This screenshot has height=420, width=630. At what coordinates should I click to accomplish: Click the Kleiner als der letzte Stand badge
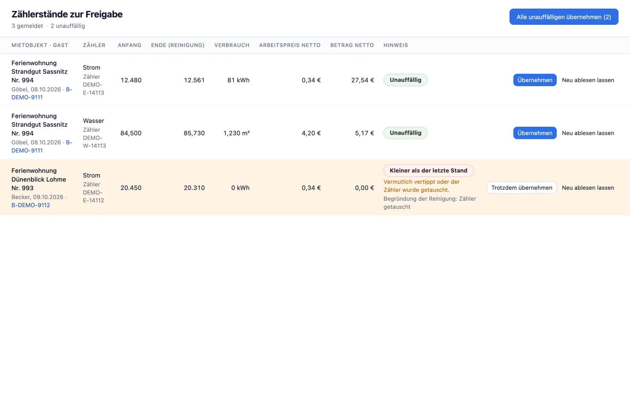pyautogui.click(x=428, y=170)
